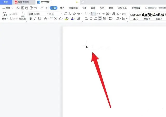Image resolution: width=166 pixels, height=117 pixels.
Task: Click the command search field
Action: click(x=155, y=8)
